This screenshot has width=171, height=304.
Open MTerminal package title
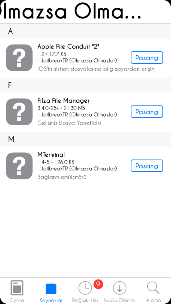click(x=51, y=155)
